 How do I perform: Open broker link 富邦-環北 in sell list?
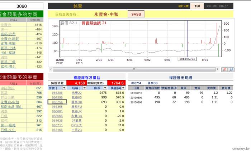point(8,67)
